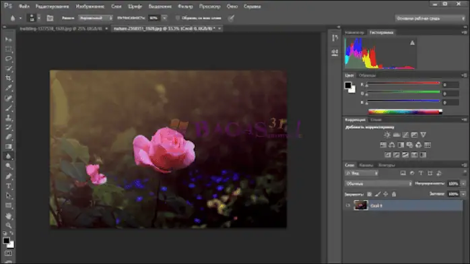Select the Blur tool in the toolbox
This screenshot has height=264, width=470.
coord(8,156)
